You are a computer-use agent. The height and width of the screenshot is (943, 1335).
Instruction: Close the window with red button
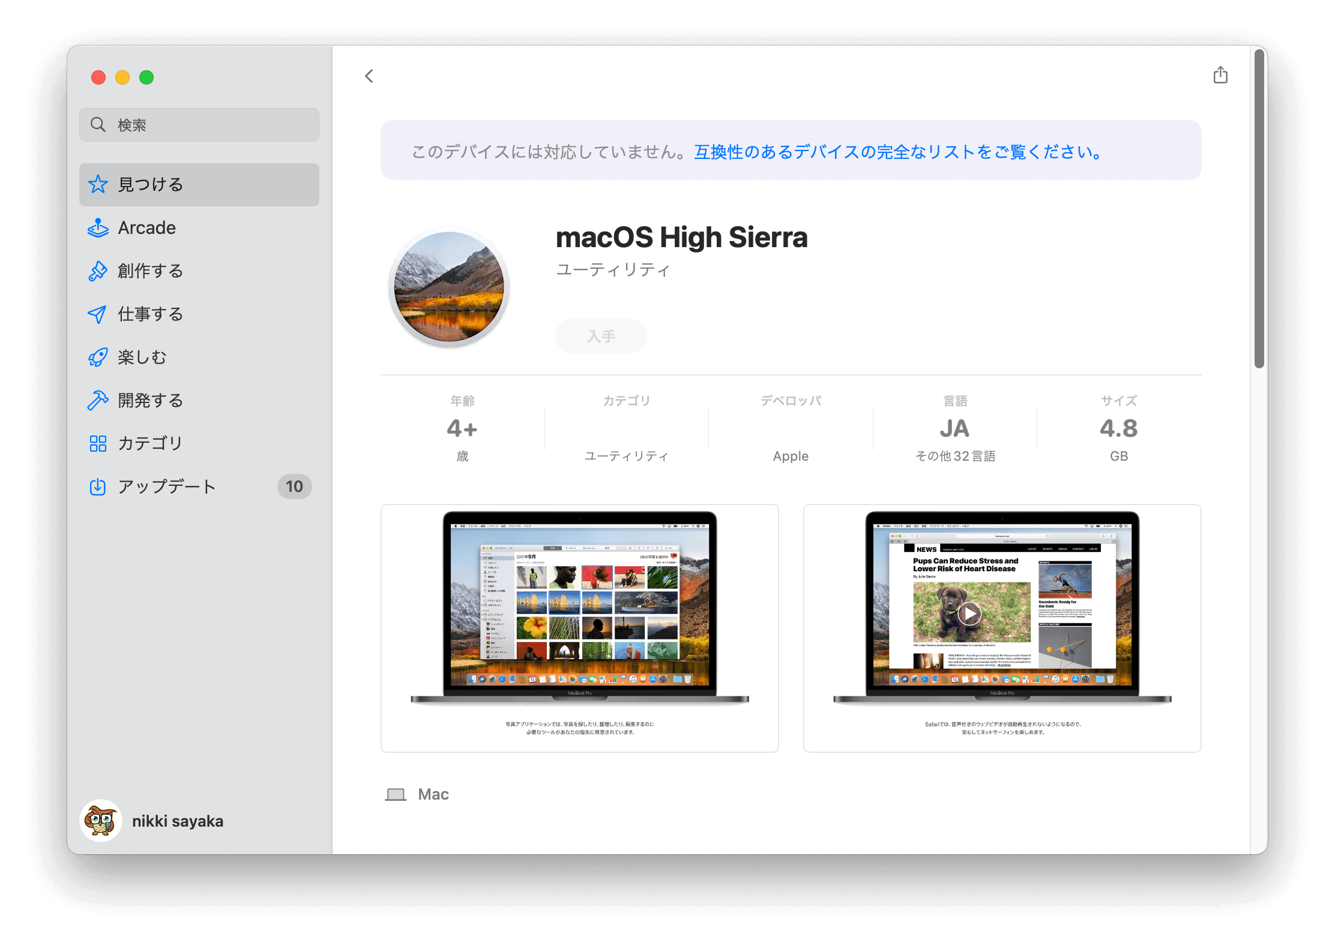[x=98, y=77]
